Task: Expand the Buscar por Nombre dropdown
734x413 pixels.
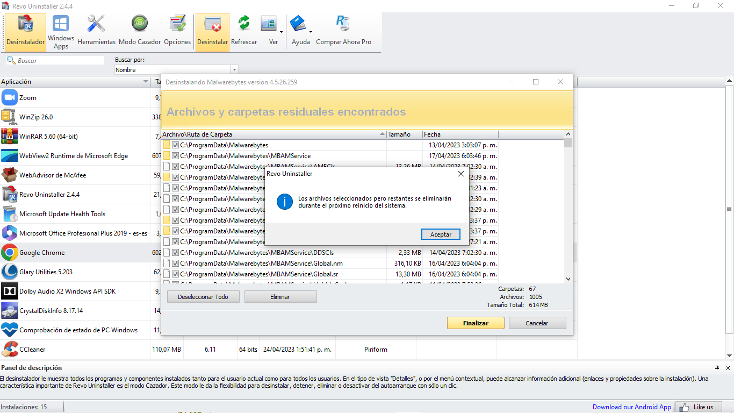Action: 234,70
